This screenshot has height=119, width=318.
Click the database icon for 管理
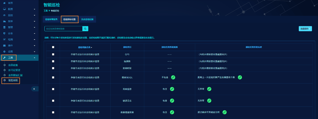4,27
